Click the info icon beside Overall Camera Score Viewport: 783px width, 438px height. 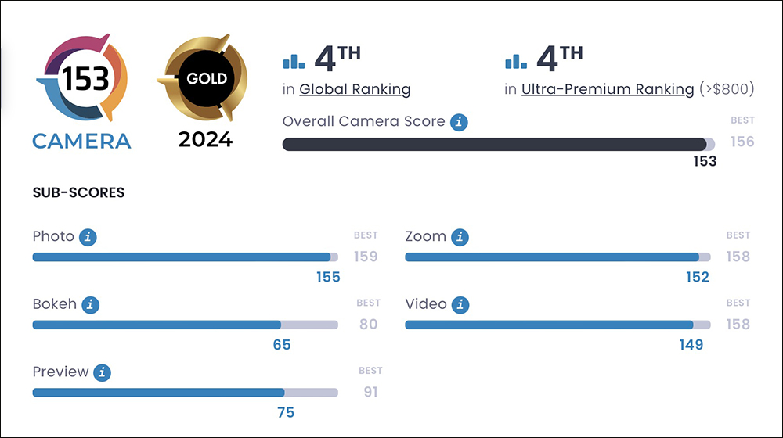point(459,122)
